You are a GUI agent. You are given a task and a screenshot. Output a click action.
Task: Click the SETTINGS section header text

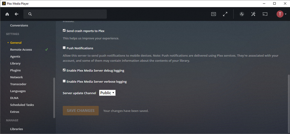tap(12, 34)
